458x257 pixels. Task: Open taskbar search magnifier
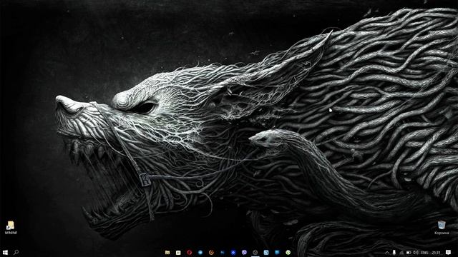[x=16, y=252]
